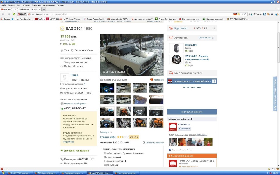Viewport: 280px width, 175px height.
Task: Open the Adblock Plus icon in add-on bar
Action: click(x=2, y=169)
